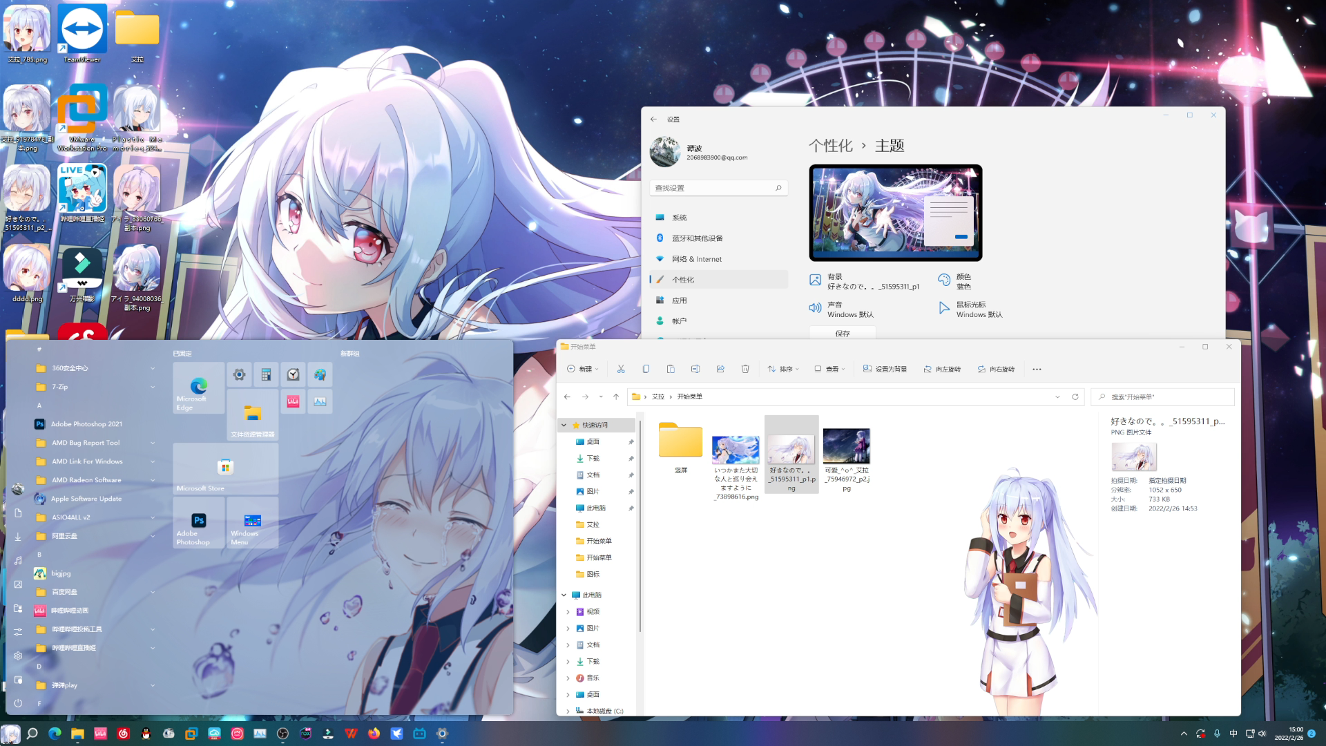Select 蓝牙和其他设备 in Settings sidebar
Image resolution: width=1326 pixels, height=746 pixels.
click(x=697, y=238)
